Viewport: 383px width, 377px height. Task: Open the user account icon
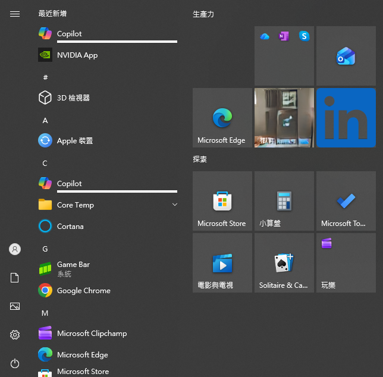[15, 249]
